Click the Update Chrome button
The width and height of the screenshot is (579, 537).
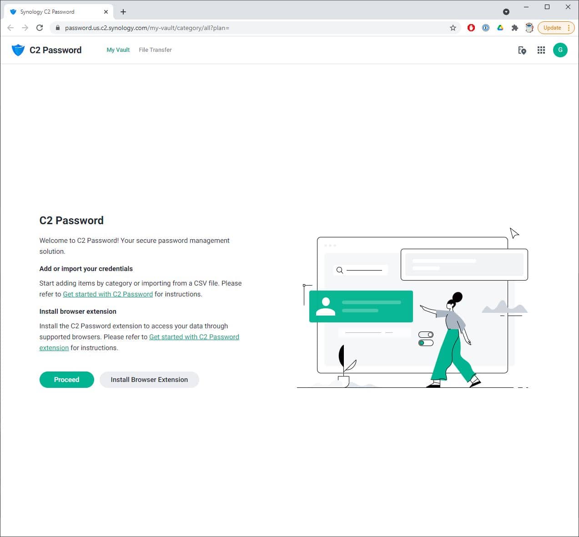click(552, 28)
